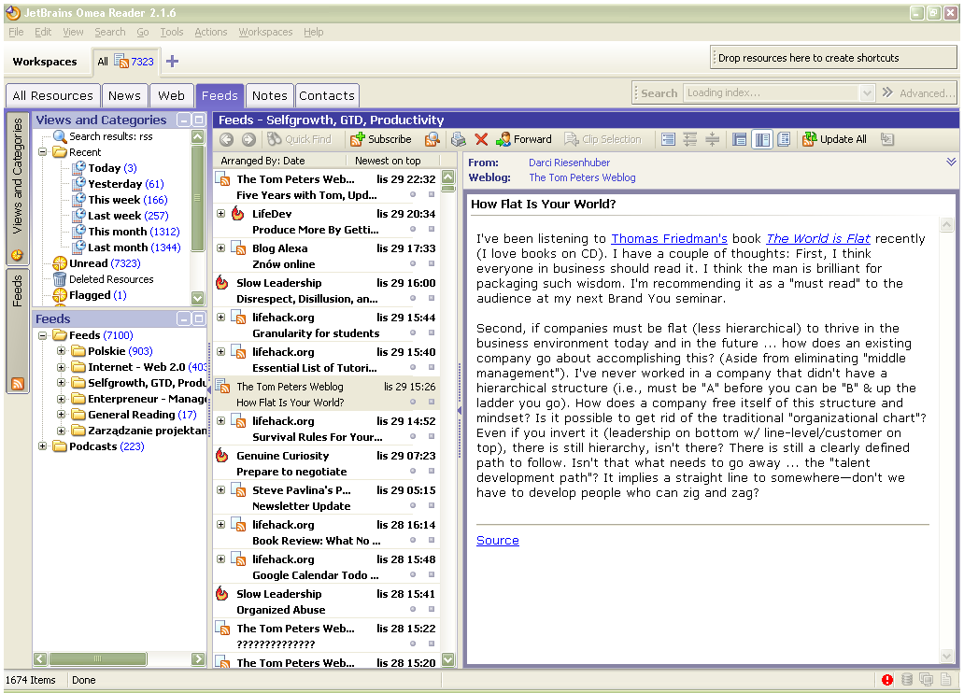Go forward with the toolbar Forward arrow

248,139
